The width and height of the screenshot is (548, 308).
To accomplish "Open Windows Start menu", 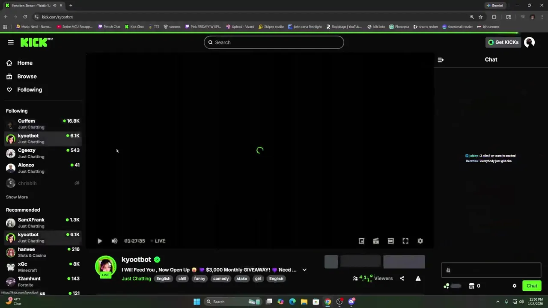I will pos(197,302).
